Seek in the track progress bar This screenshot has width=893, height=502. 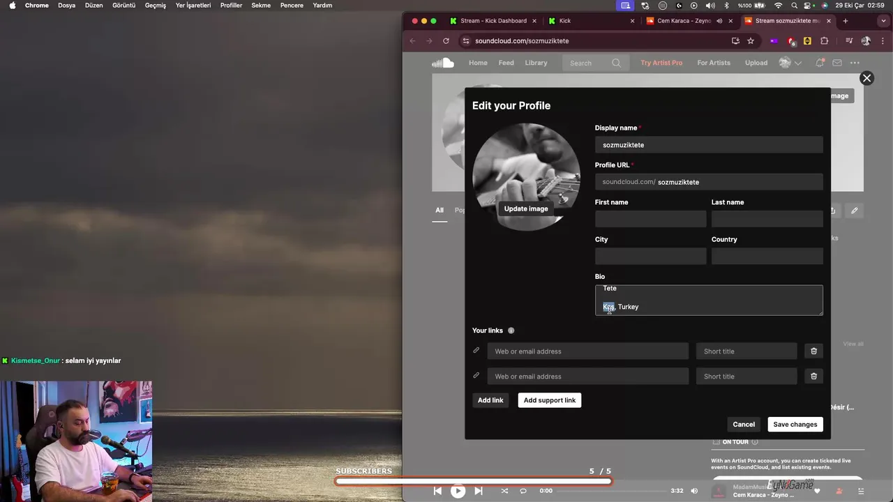pyautogui.click(x=611, y=491)
